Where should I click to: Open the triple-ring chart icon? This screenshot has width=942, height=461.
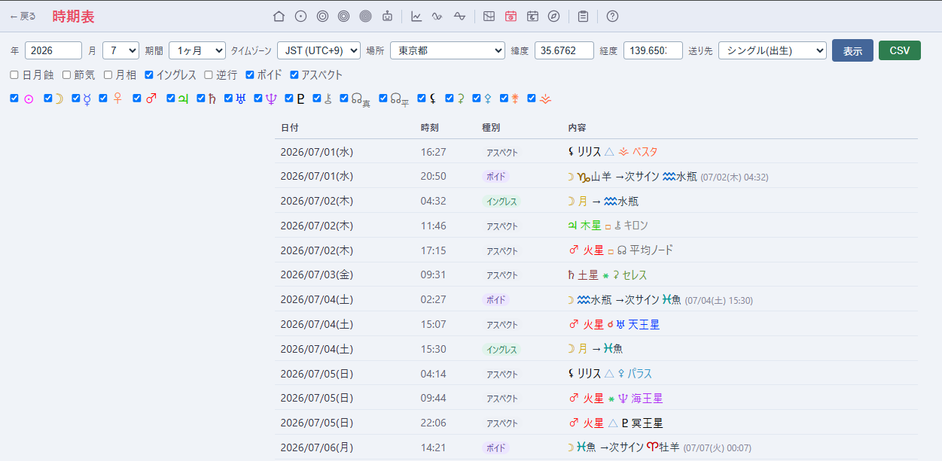(344, 16)
